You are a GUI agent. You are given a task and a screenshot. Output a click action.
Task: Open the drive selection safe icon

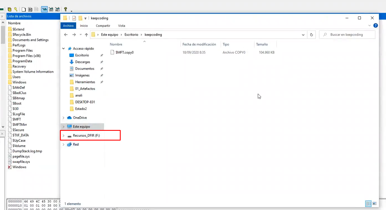click(x=9, y=9)
